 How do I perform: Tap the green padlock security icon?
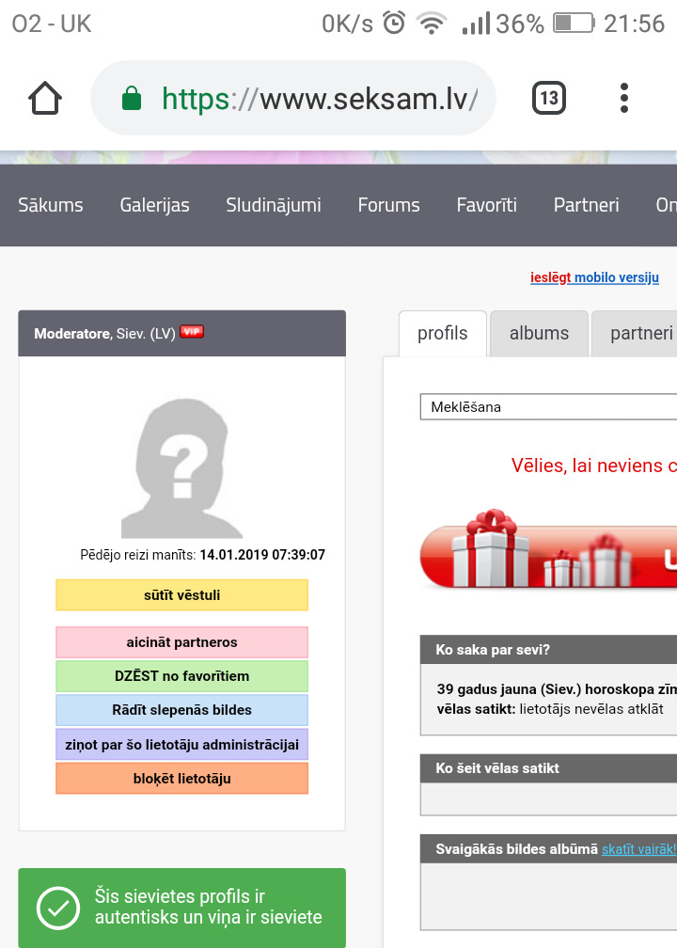133,99
